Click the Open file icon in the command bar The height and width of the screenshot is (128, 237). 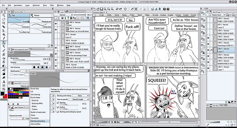(98, 9)
